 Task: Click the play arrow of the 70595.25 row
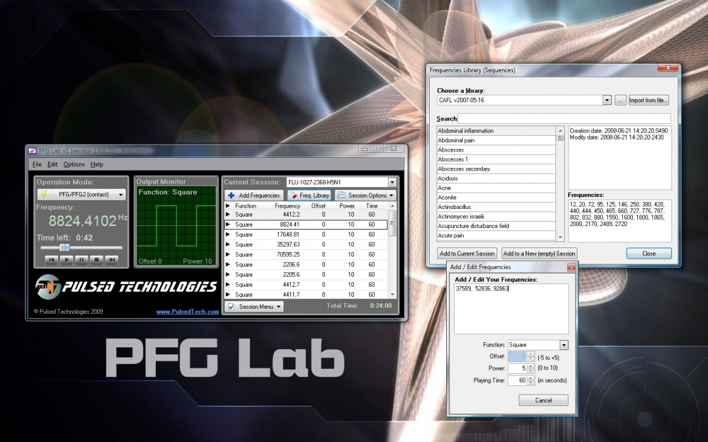[x=228, y=254]
